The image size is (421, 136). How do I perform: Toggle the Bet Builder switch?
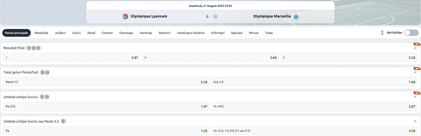tap(412, 33)
